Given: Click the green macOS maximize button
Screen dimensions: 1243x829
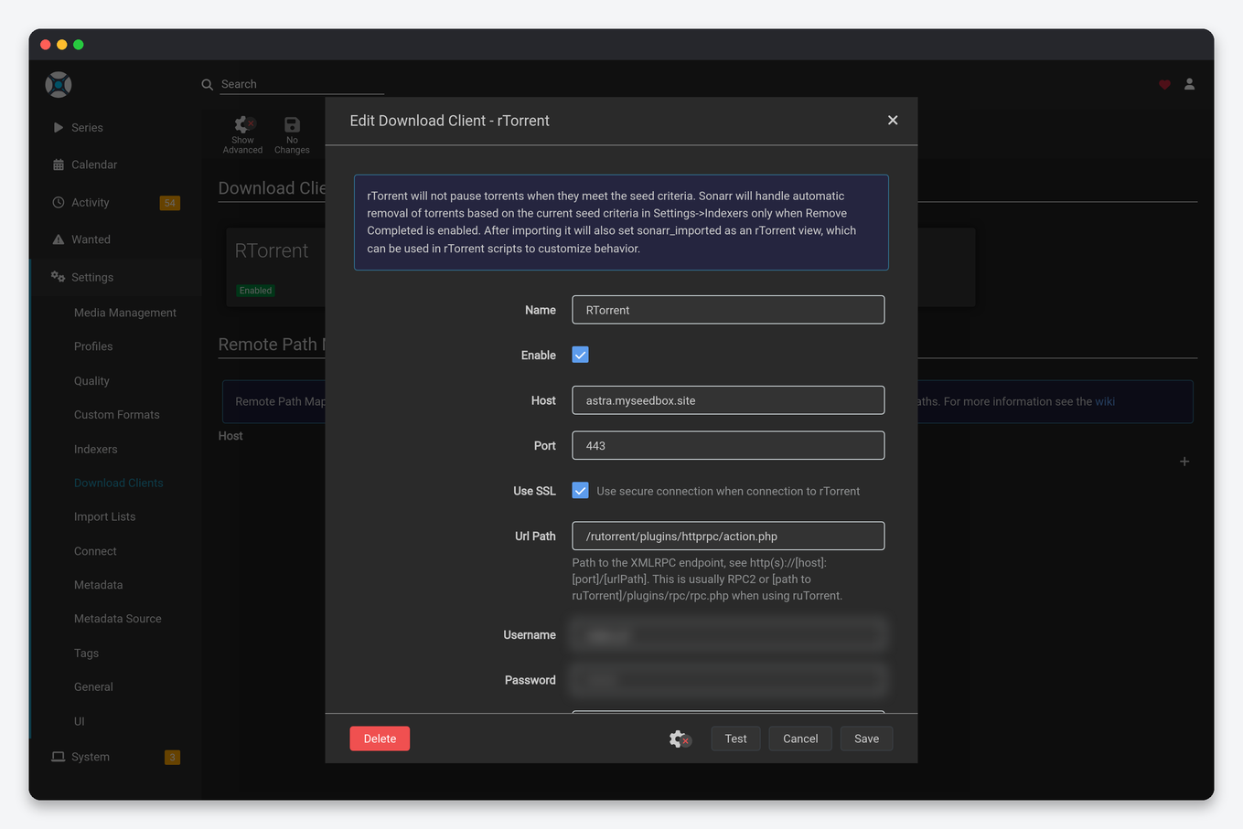Looking at the screenshot, I should (79, 45).
